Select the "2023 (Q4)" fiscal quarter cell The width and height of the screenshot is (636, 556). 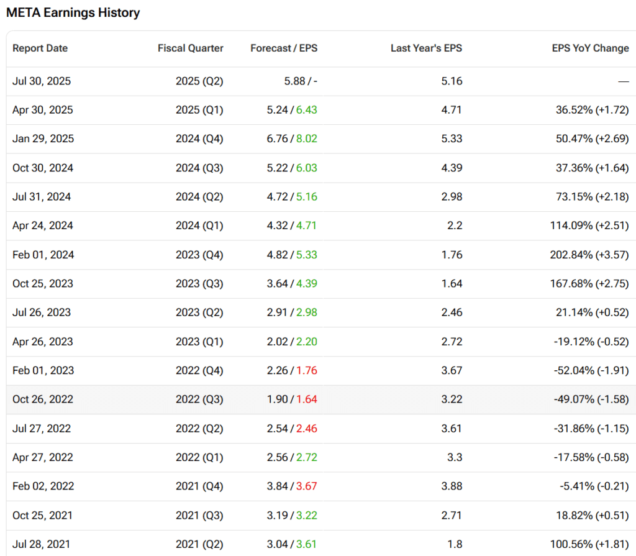point(199,255)
